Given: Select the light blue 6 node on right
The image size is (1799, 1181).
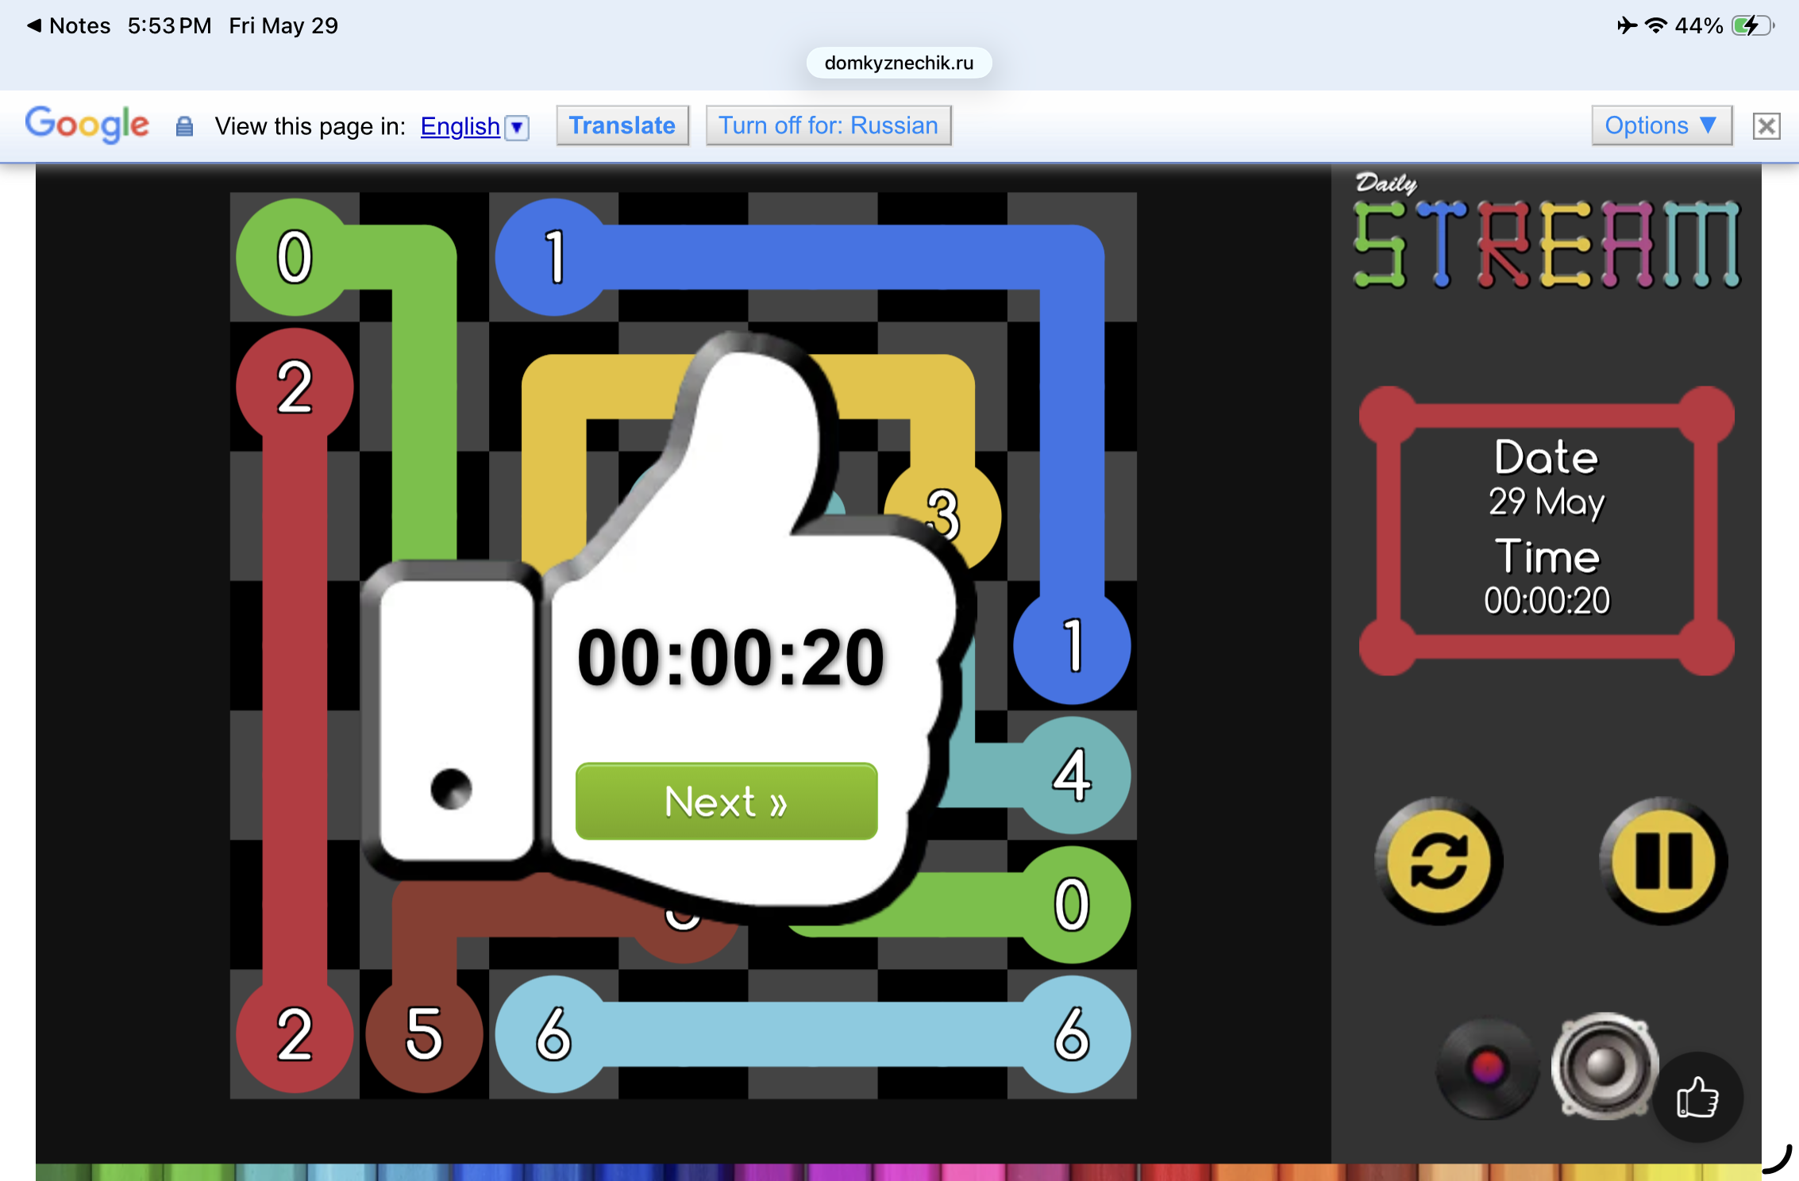Looking at the screenshot, I should (1072, 1034).
